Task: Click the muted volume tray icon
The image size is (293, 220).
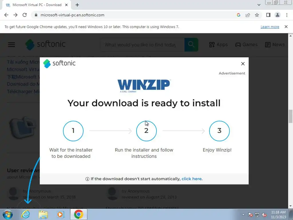Action: tap(264, 215)
